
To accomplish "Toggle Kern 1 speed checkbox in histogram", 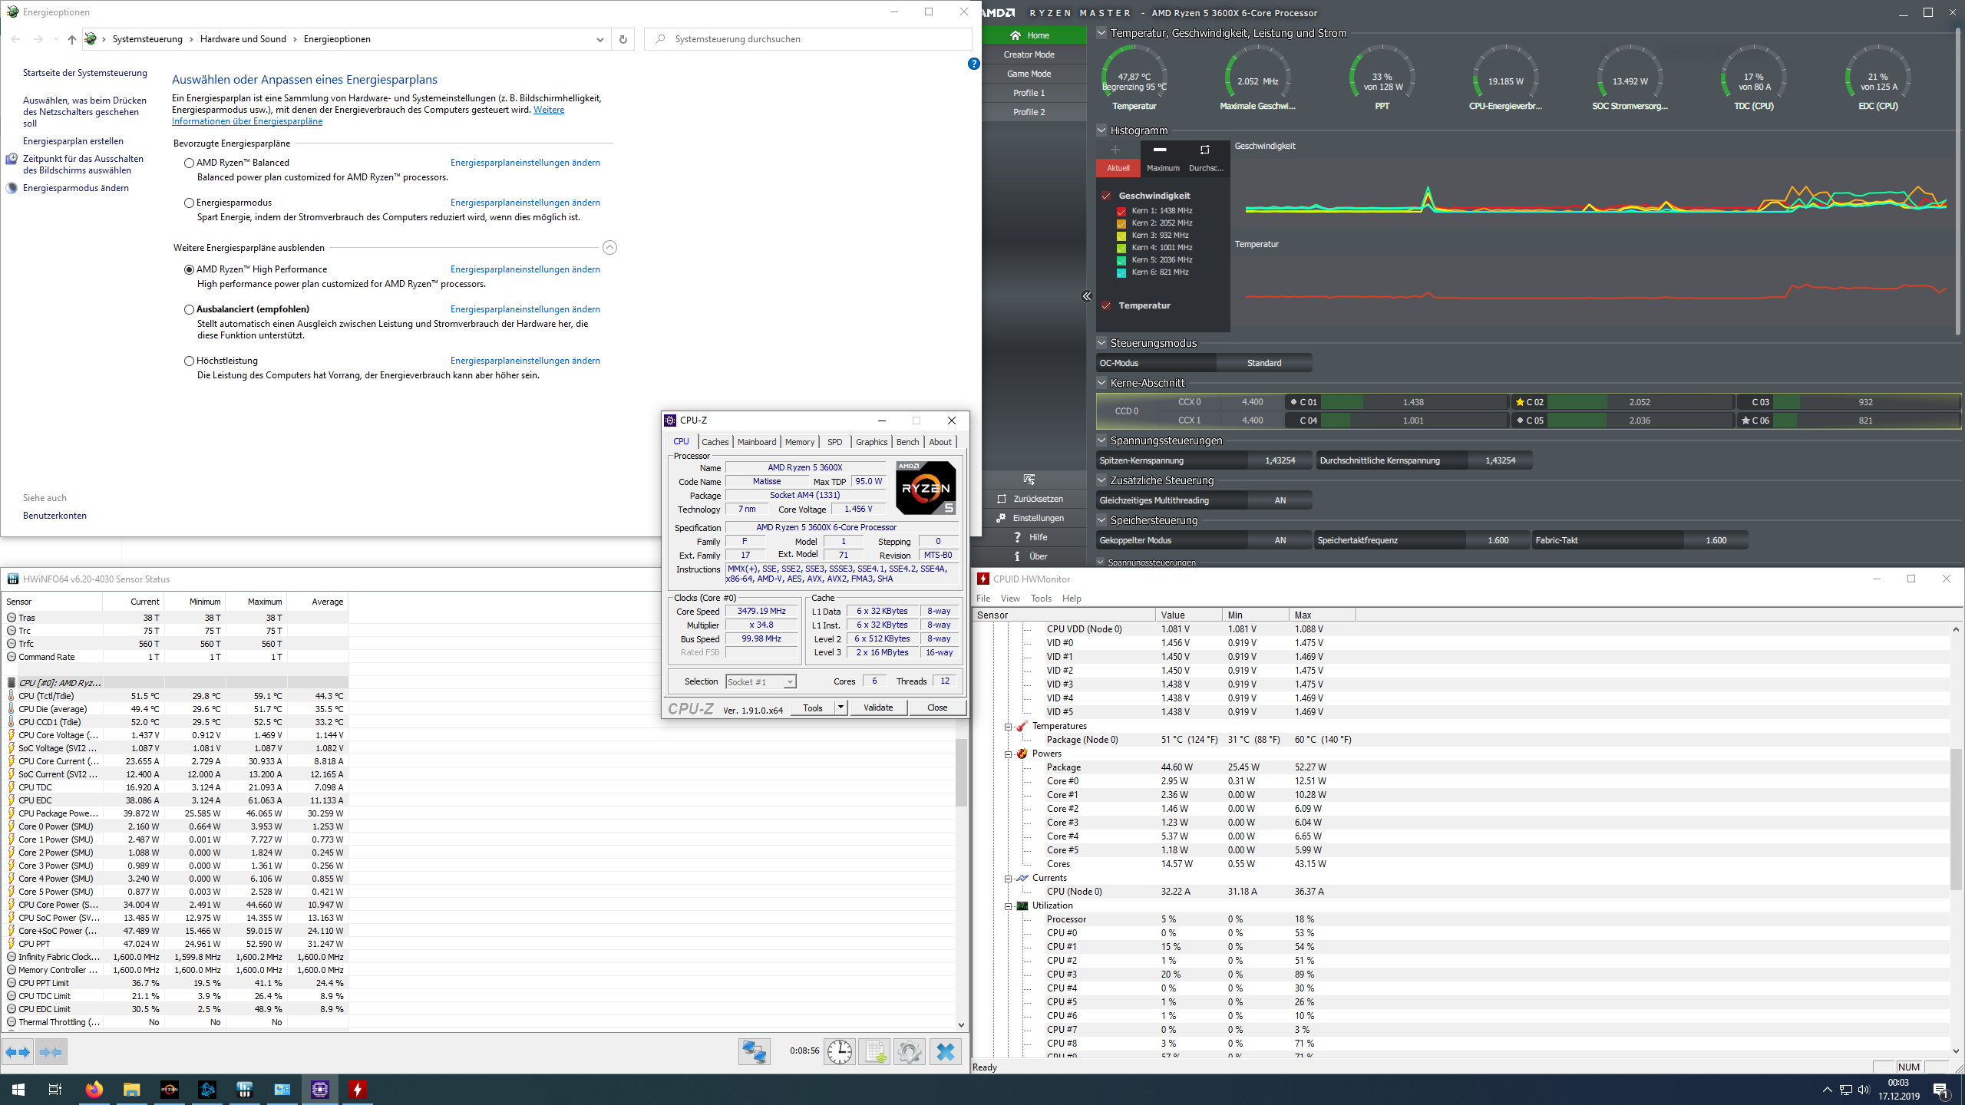I will tap(1121, 211).
